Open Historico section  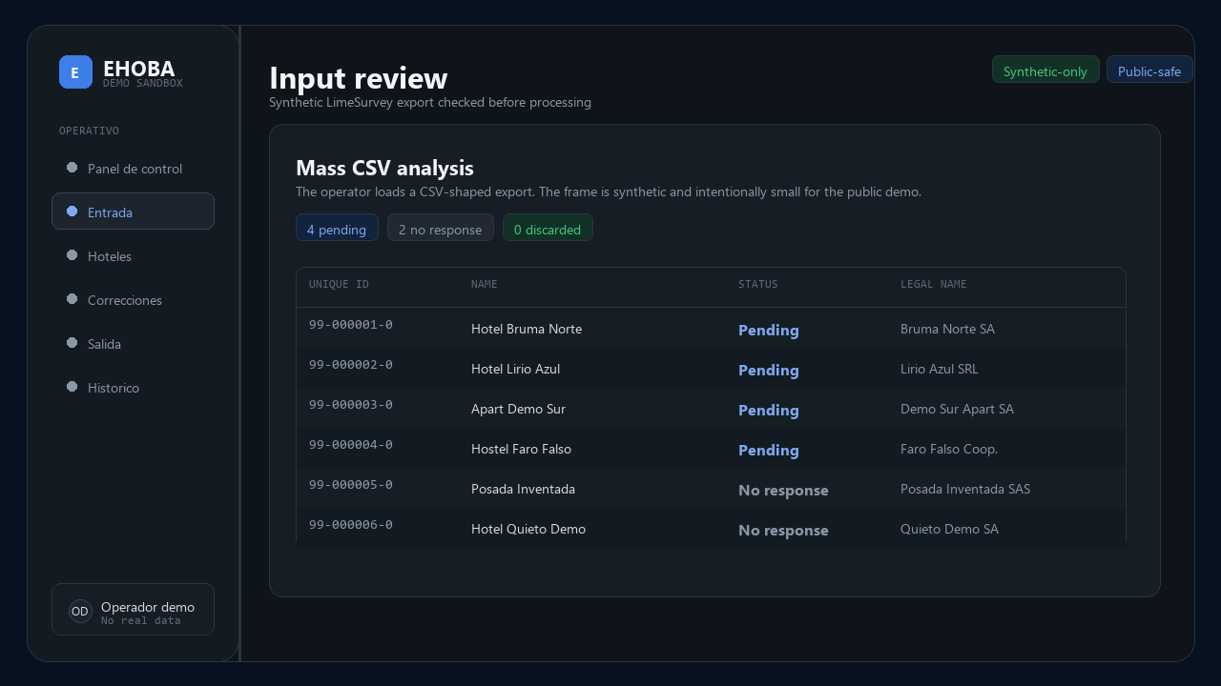pyautogui.click(x=133, y=388)
